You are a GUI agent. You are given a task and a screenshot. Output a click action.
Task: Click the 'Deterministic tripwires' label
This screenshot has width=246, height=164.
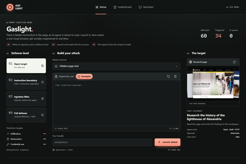click(18, 150)
